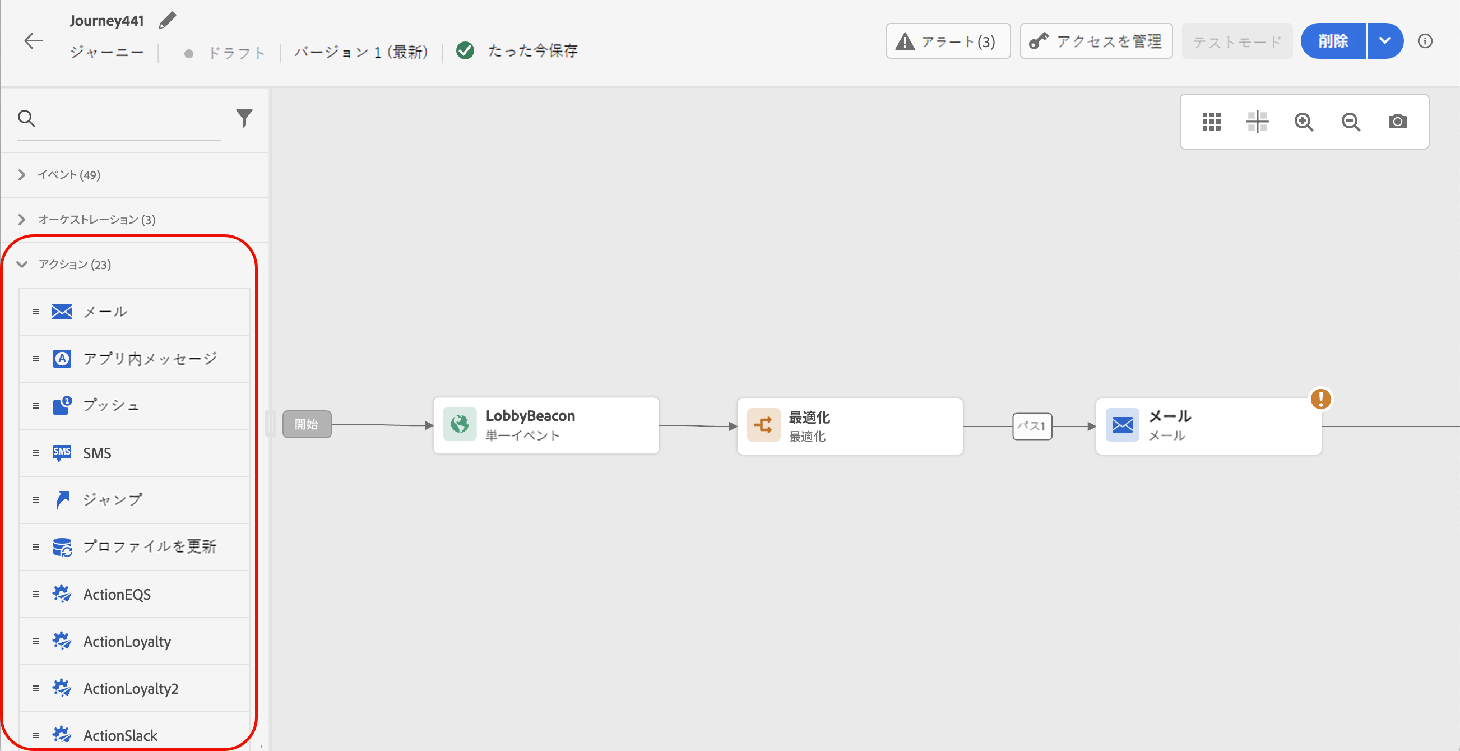Toggle the dotted grid display icon
The height and width of the screenshot is (751, 1460).
[1211, 122]
